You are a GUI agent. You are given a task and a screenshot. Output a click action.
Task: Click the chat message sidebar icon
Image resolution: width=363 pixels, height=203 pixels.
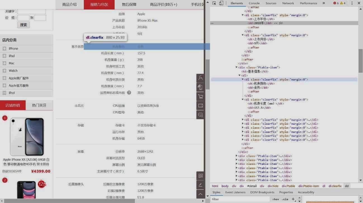(200, 115)
